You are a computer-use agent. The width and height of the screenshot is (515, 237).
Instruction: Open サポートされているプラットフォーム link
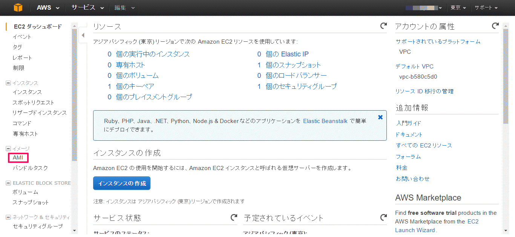(x=438, y=42)
